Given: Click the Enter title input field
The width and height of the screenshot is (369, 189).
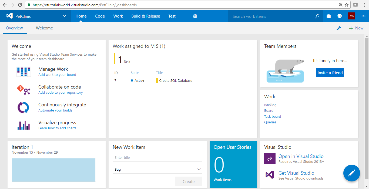Looking at the screenshot, I should click(157, 157).
